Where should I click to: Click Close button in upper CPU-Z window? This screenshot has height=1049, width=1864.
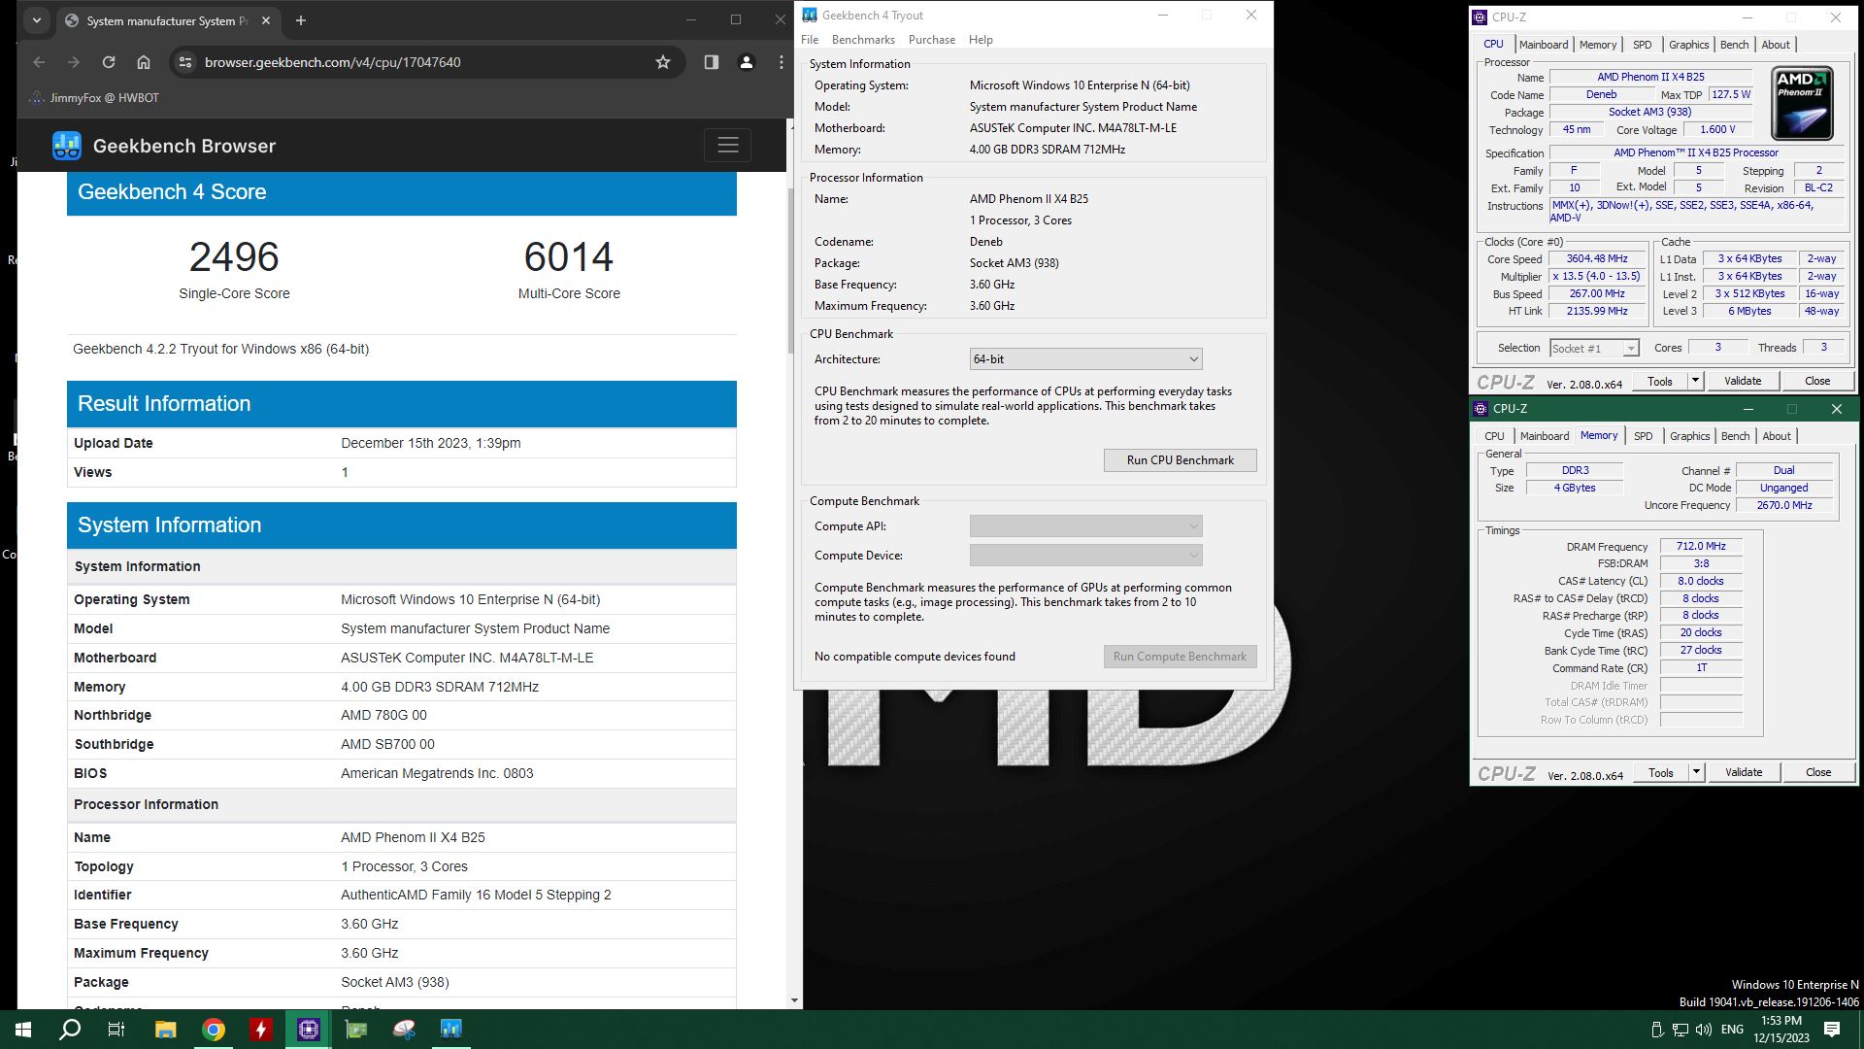tap(1817, 381)
